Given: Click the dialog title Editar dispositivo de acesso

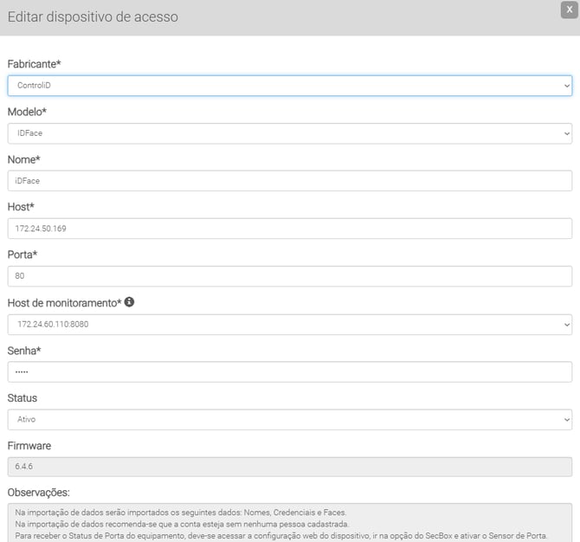Looking at the screenshot, I should click(93, 17).
